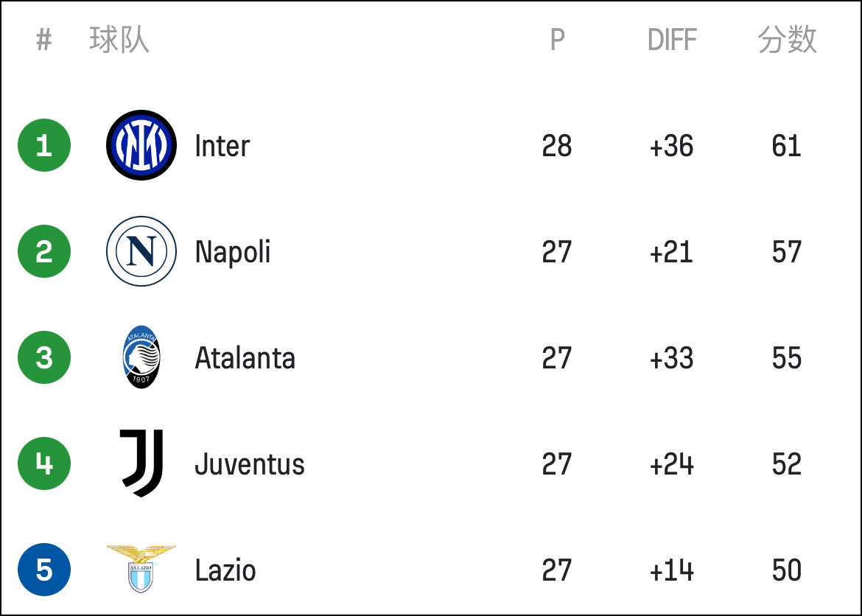Open the Juventus team name link
Screen dimensions: 862x616
pos(250,464)
